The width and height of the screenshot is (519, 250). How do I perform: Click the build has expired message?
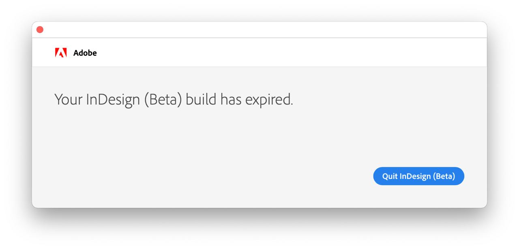(174, 100)
